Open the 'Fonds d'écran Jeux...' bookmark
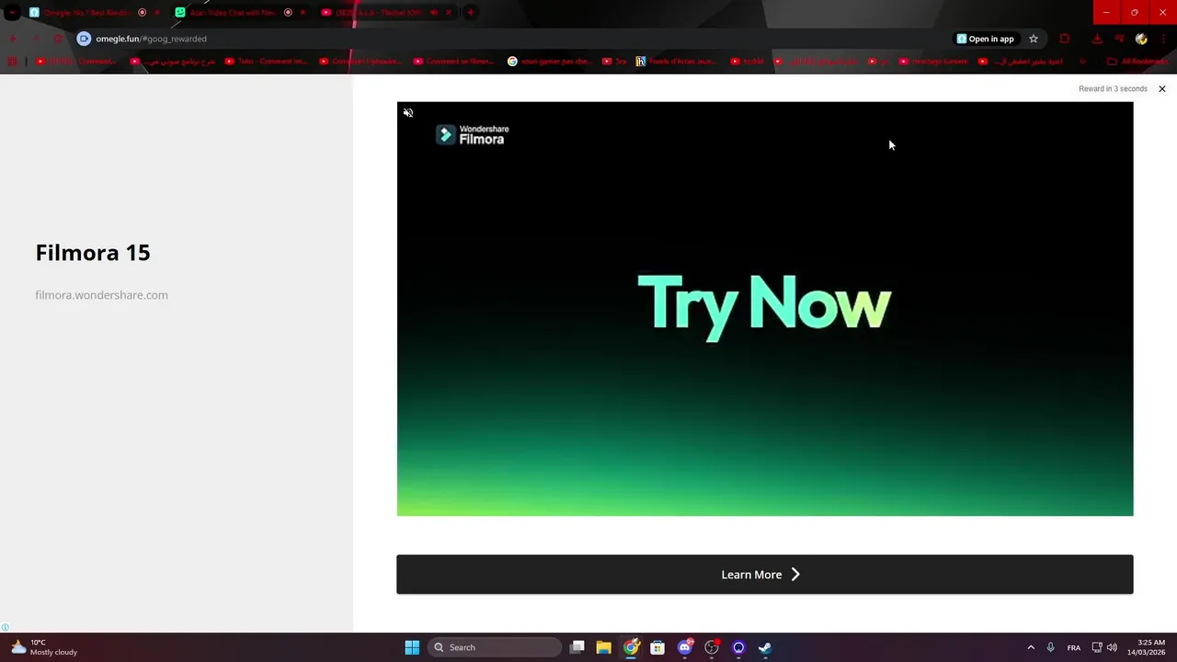 677,62
